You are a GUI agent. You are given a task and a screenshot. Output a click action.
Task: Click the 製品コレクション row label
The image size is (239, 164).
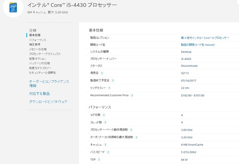pyautogui.click(x=100, y=38)
